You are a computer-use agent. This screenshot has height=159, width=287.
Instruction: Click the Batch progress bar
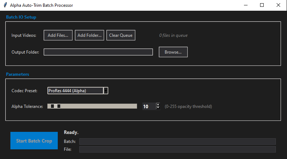(x=177, y=141)
